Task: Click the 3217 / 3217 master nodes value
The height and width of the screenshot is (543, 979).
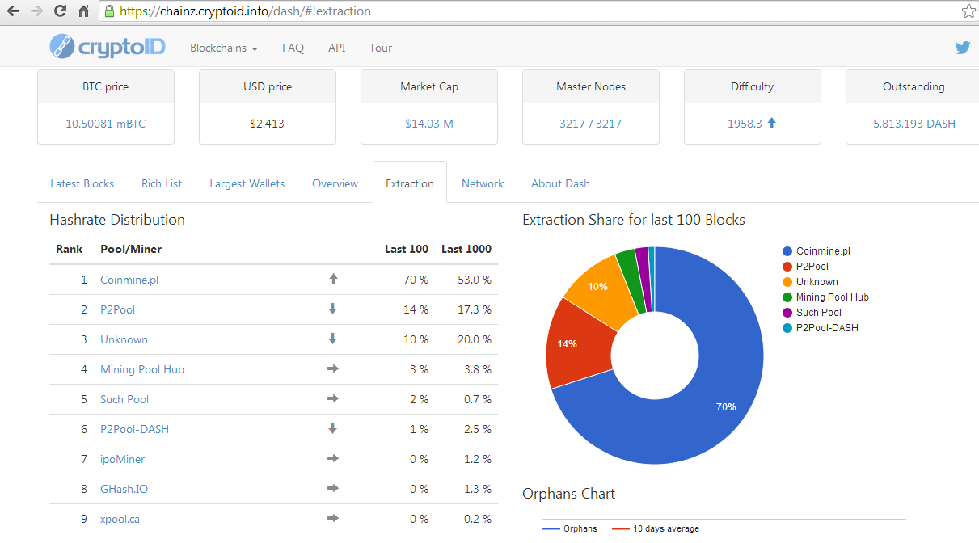Action: (x=591, y=124)
